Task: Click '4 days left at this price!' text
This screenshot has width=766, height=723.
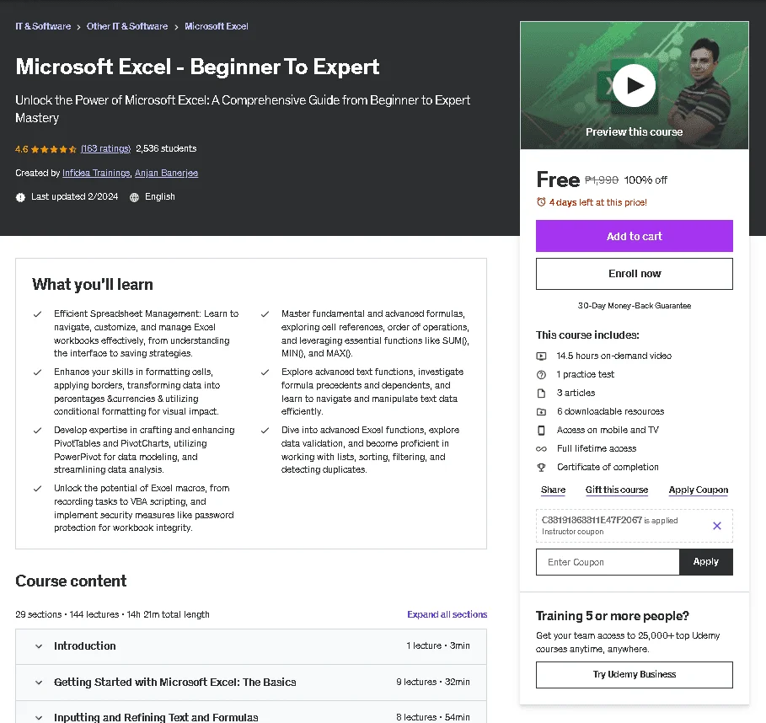Action: coord(598,202)
